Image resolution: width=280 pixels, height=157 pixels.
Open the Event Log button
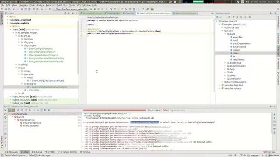click(269, 152)
